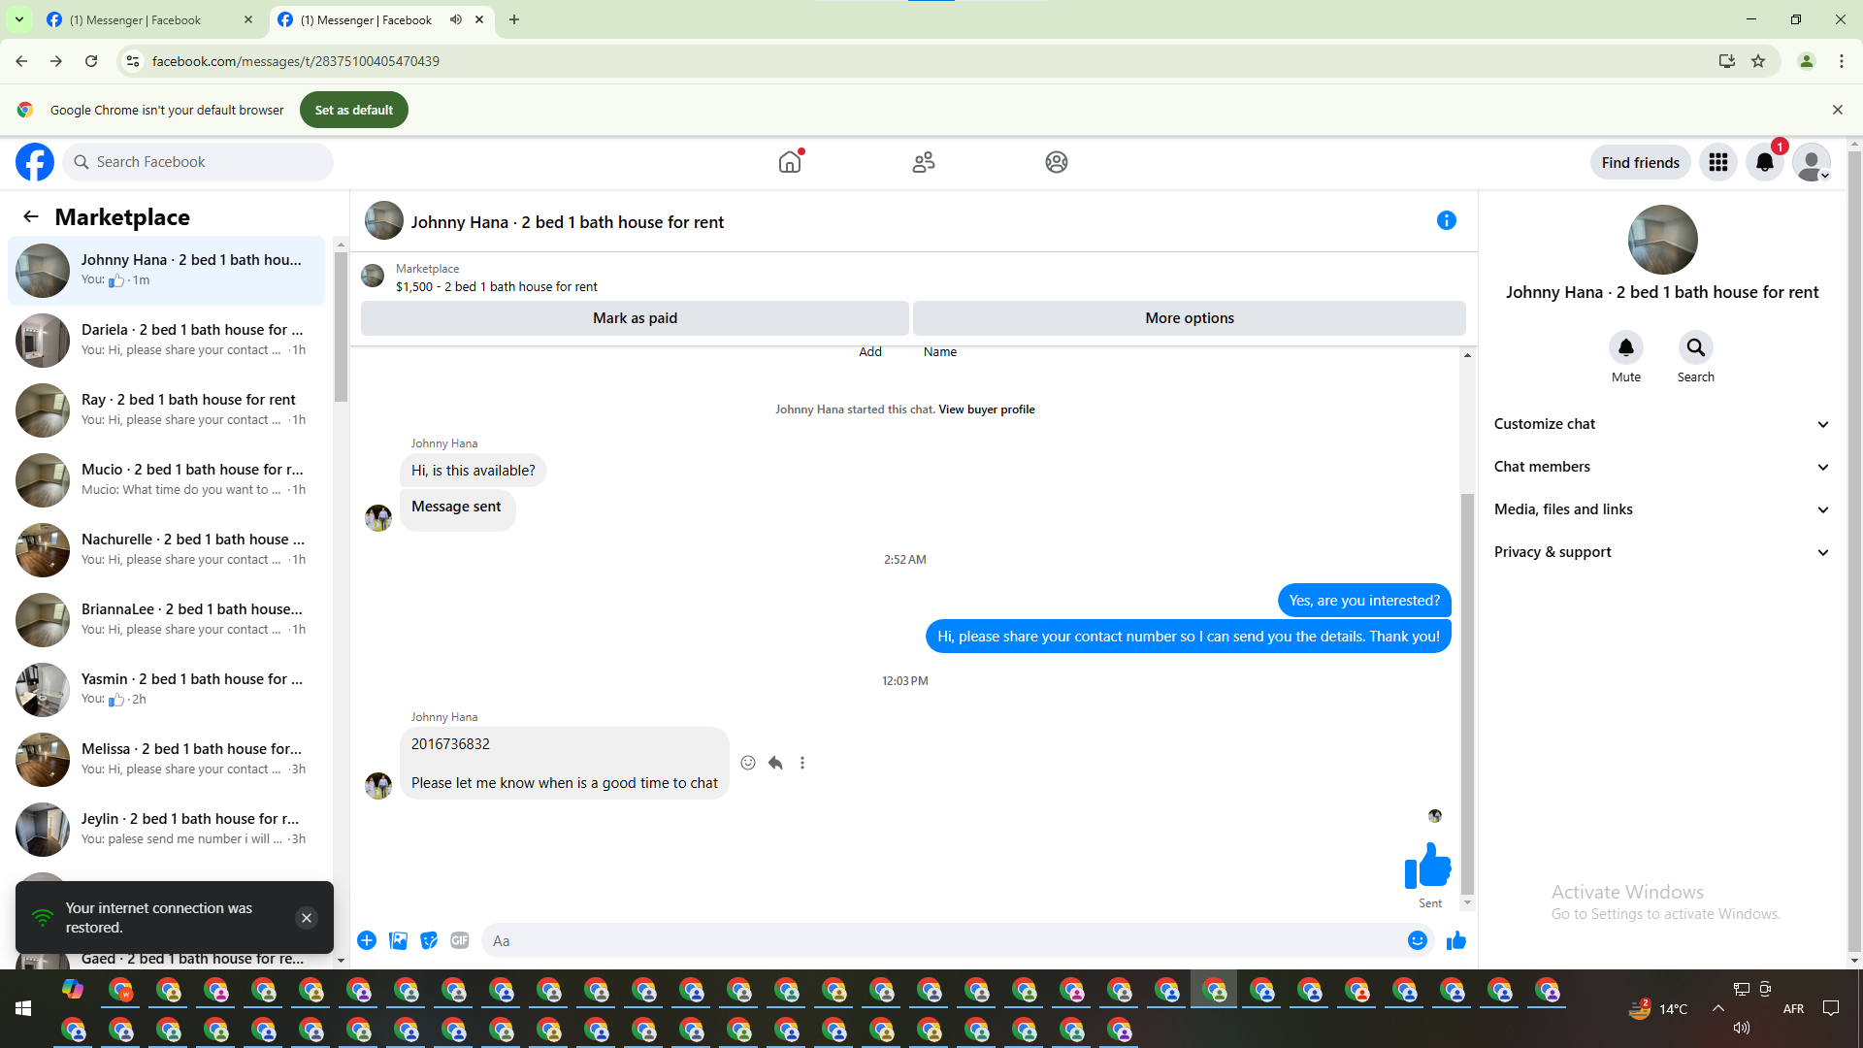Open Chrome tab search dropdown

(19, 19)
